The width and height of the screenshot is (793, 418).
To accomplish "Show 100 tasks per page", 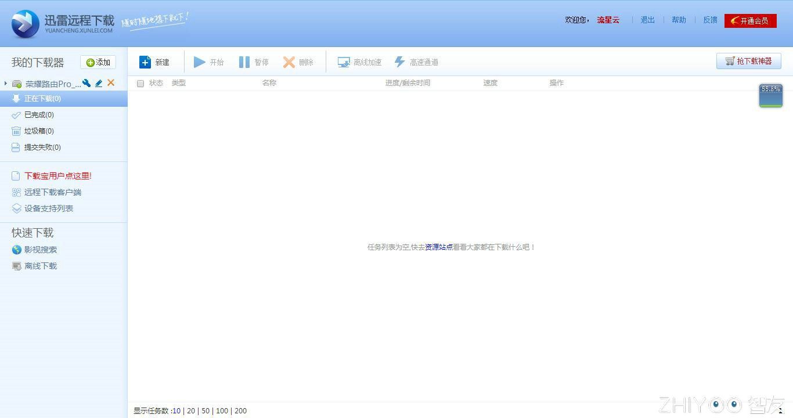I will [x=222, y=411].
